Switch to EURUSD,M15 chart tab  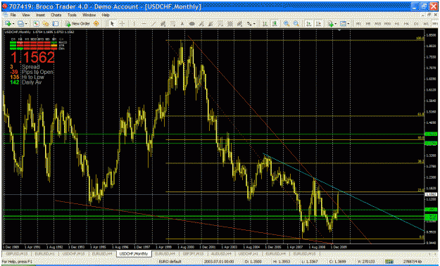(305, 253)
